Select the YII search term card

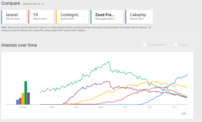(x=41, y=17)
